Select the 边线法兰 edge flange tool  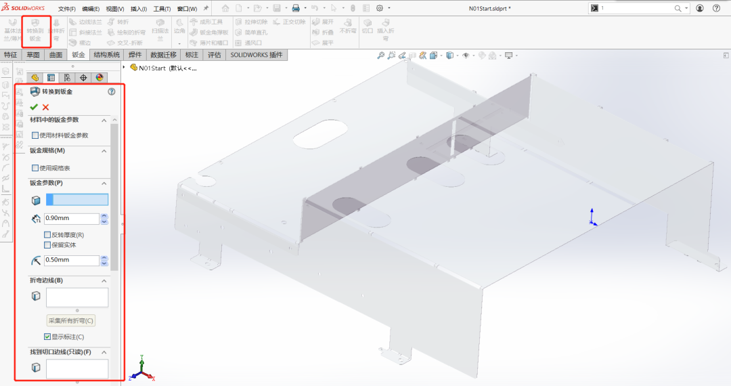tap(86, 22)
